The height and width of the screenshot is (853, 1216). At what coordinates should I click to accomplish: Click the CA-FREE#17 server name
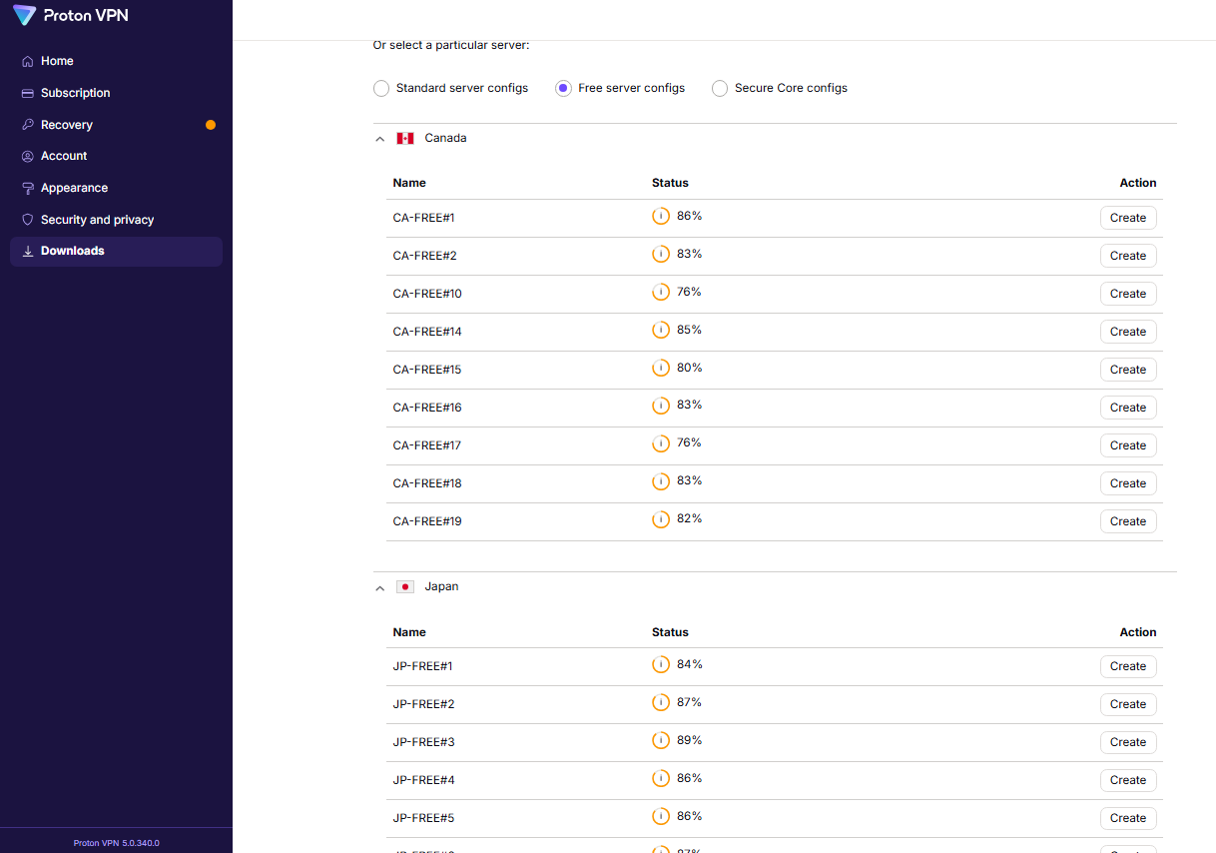coord(427,445)
